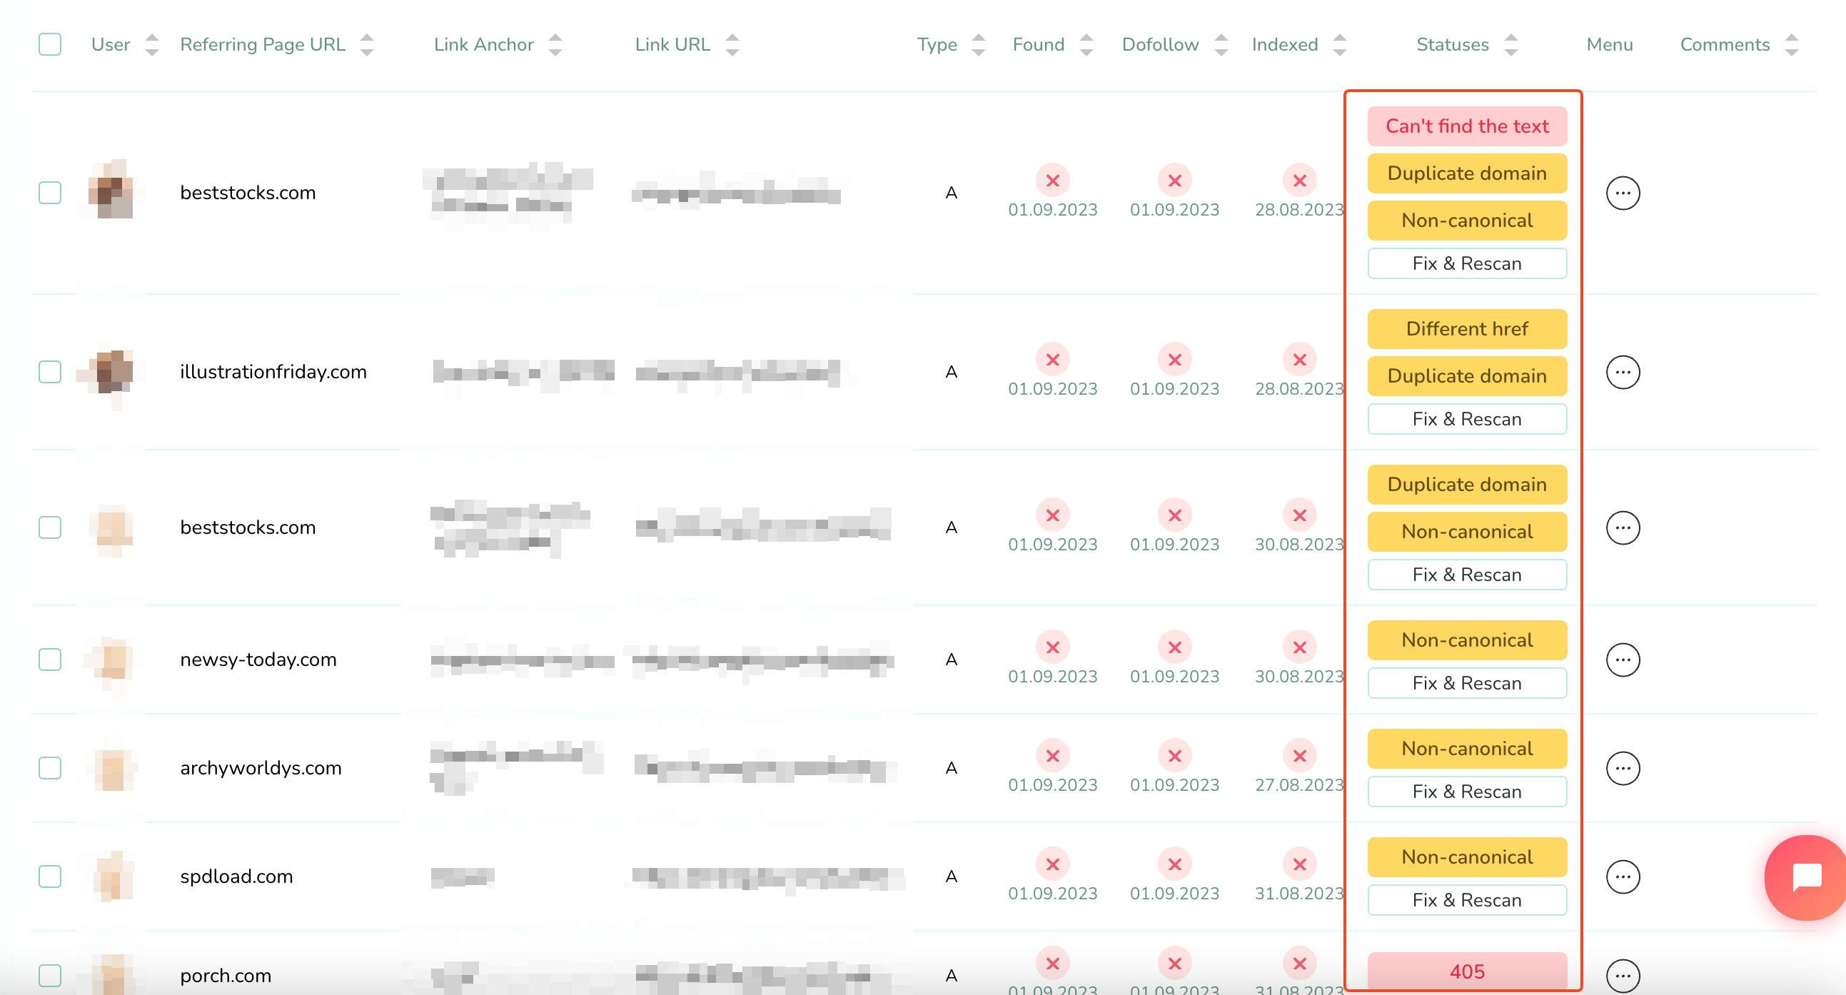The width and height of the screenshot is (1846, 995).
Task: Click the 'Different href' status for illustrationfriday.com
Action: 1466,328
